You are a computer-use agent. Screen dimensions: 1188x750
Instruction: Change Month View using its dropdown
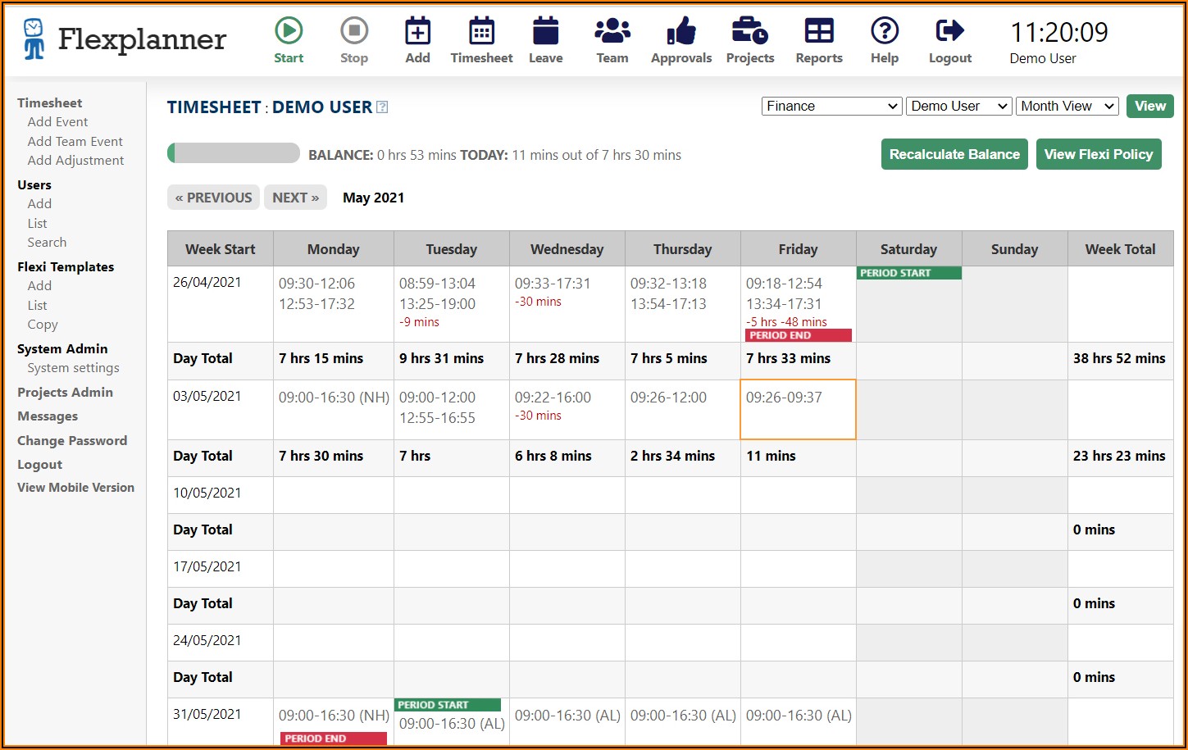pos(1066,106)
